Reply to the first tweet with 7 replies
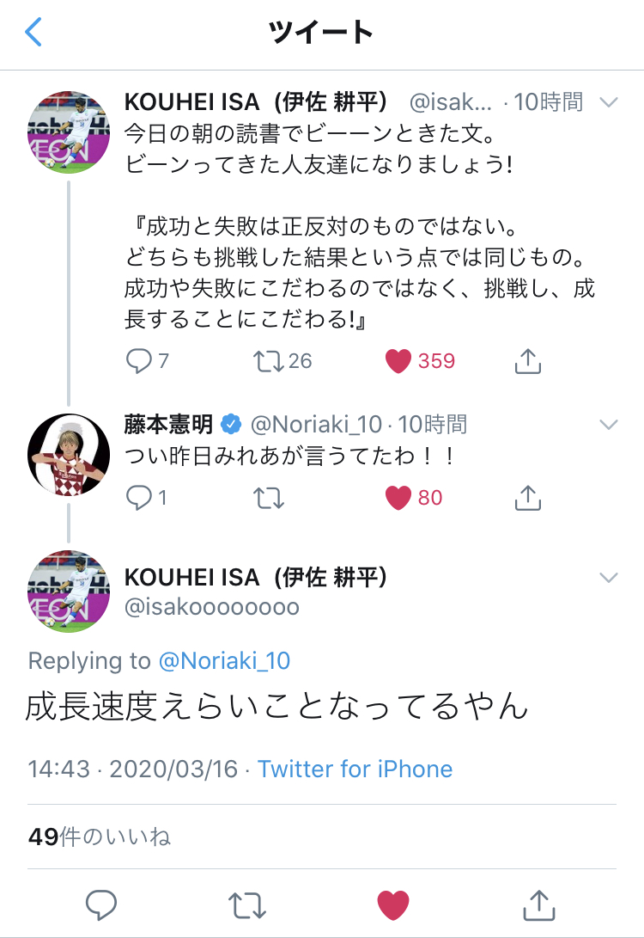 click(x=137, y=361)
